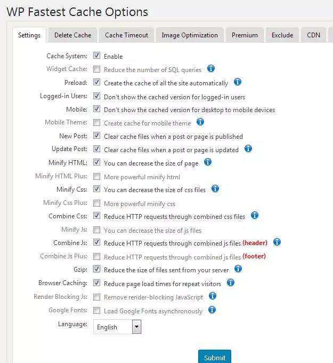The width and height of the screenshot is (333, 363).
Task: Enable Widget Cache checkbox
Action: [96, 69]
